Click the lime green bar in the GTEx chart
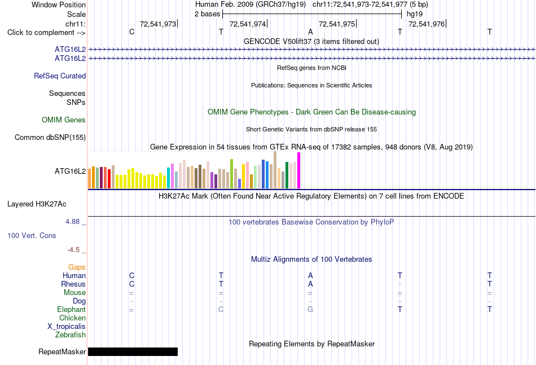This screenshot has width=536, height=365. pyautogui.click(x=231, y=174)
